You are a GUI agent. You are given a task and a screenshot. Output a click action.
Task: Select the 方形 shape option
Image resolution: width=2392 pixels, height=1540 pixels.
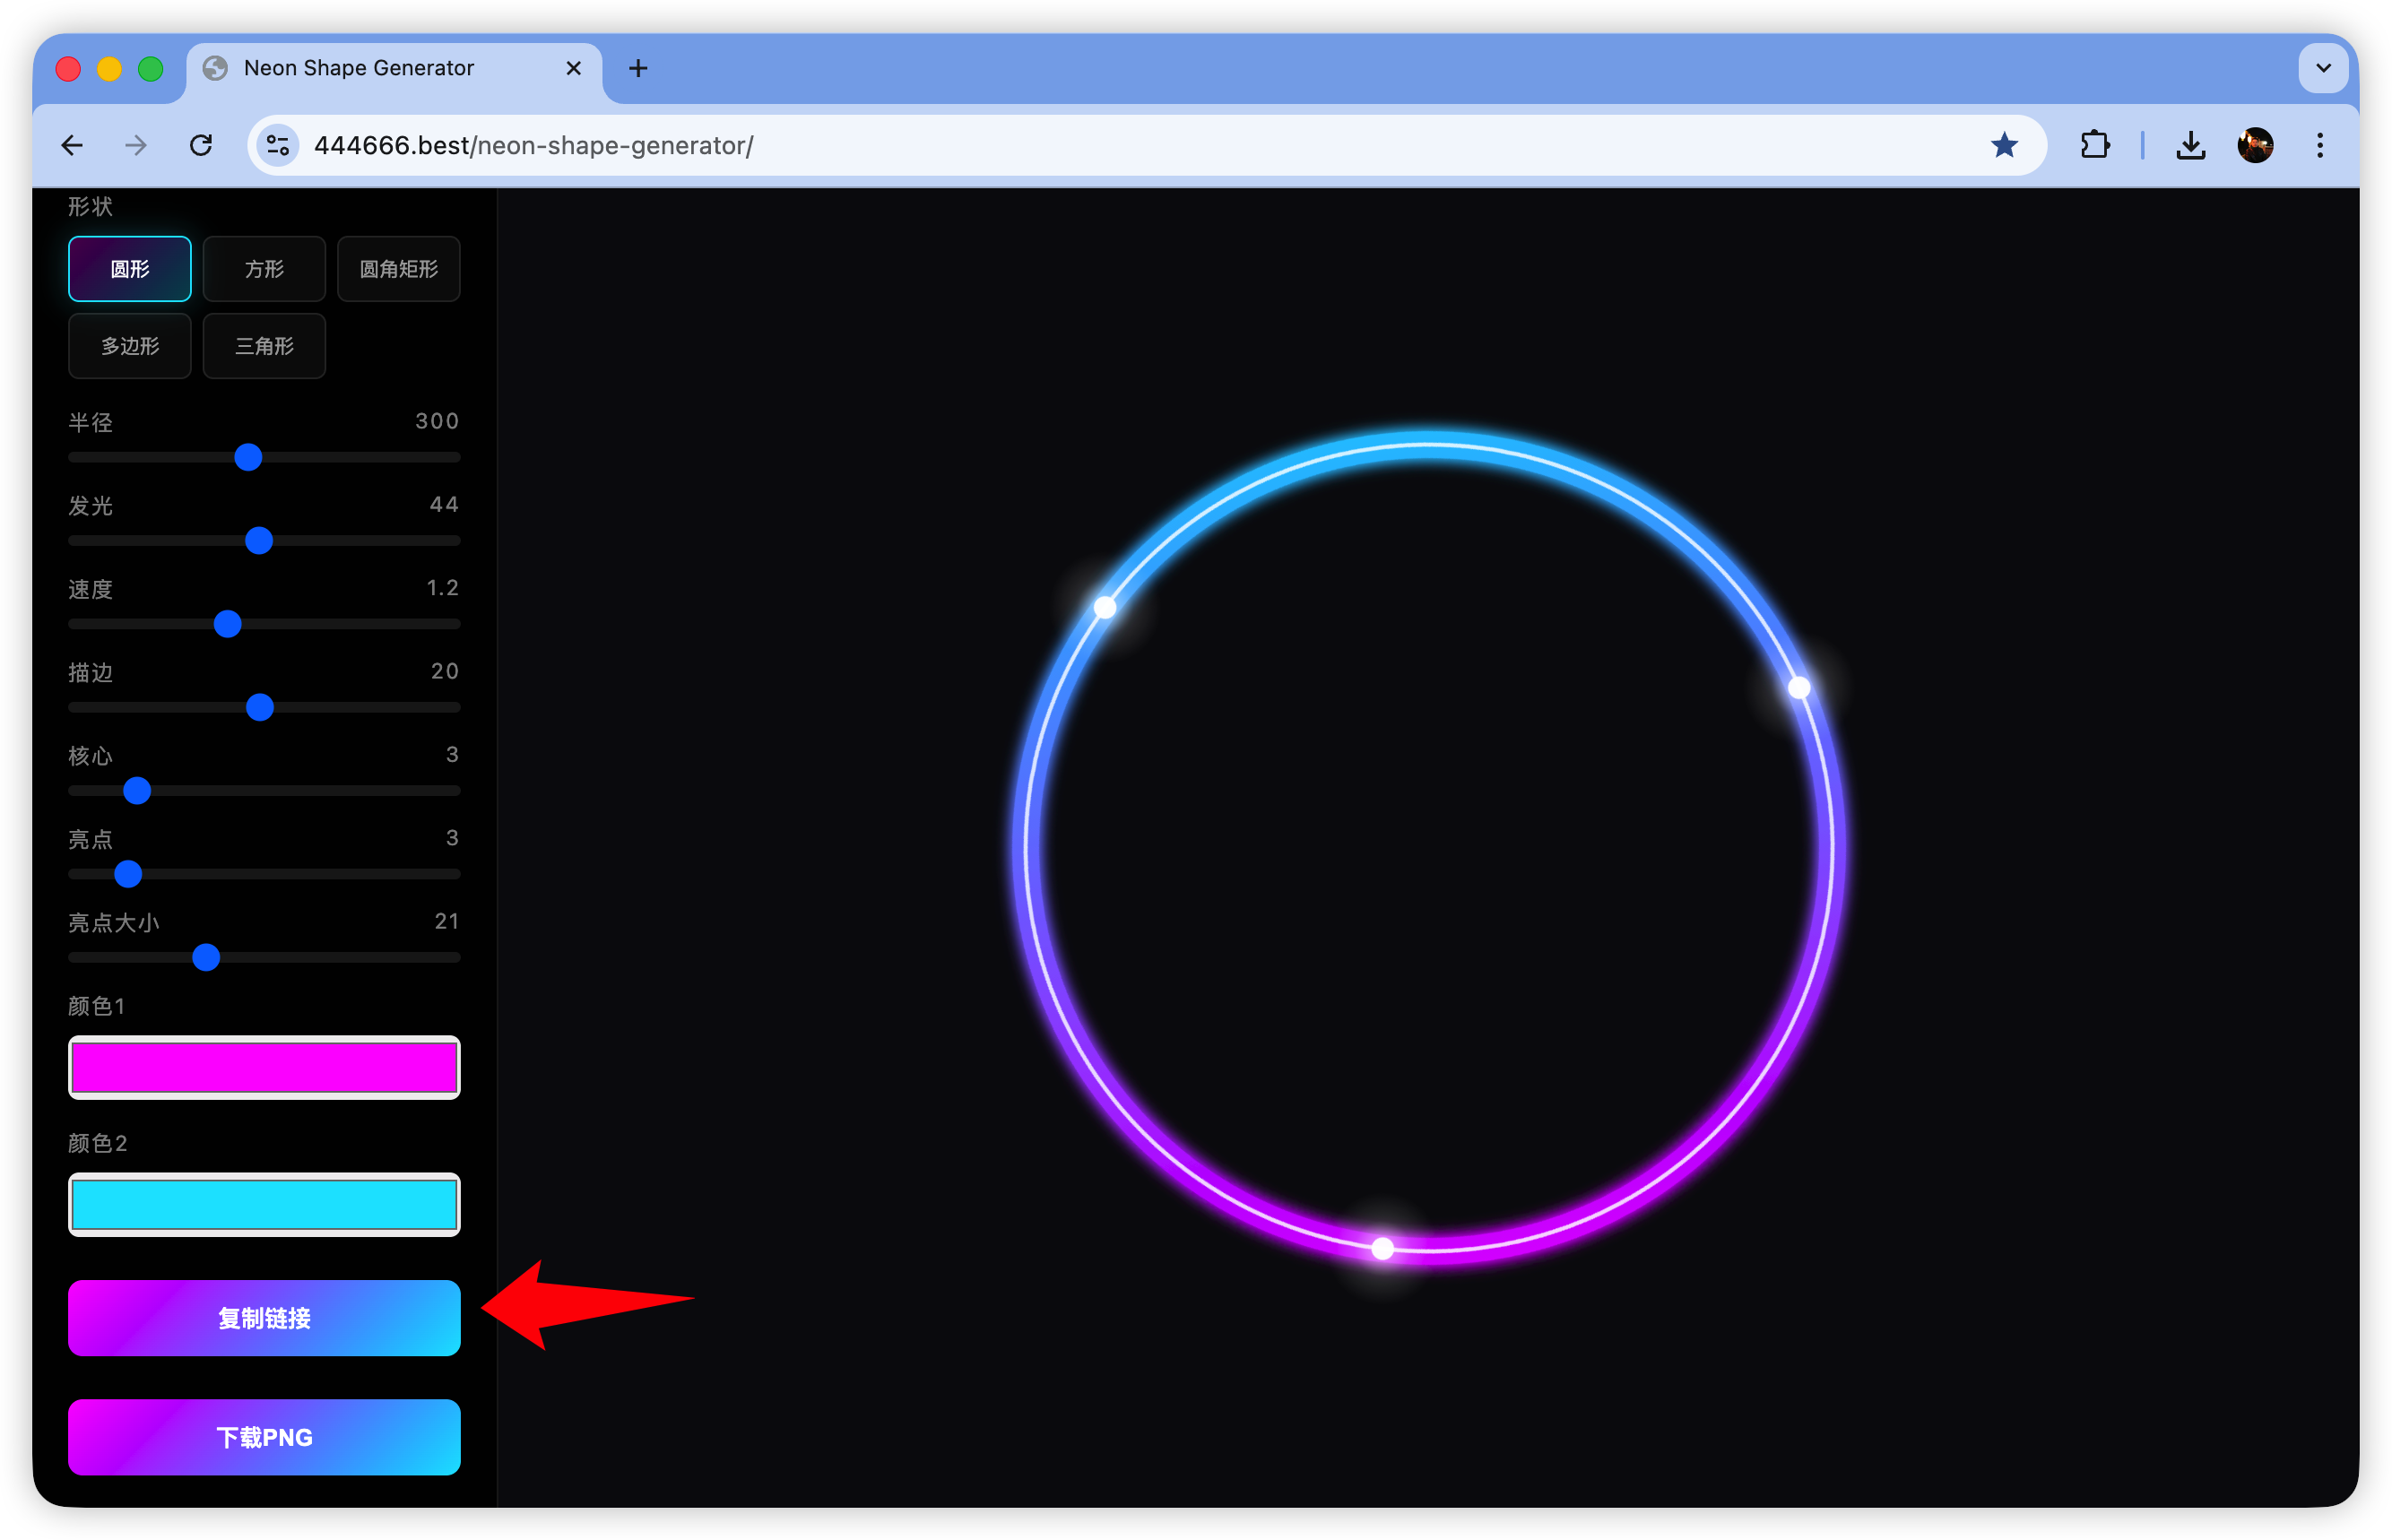[x=264, y=269]
